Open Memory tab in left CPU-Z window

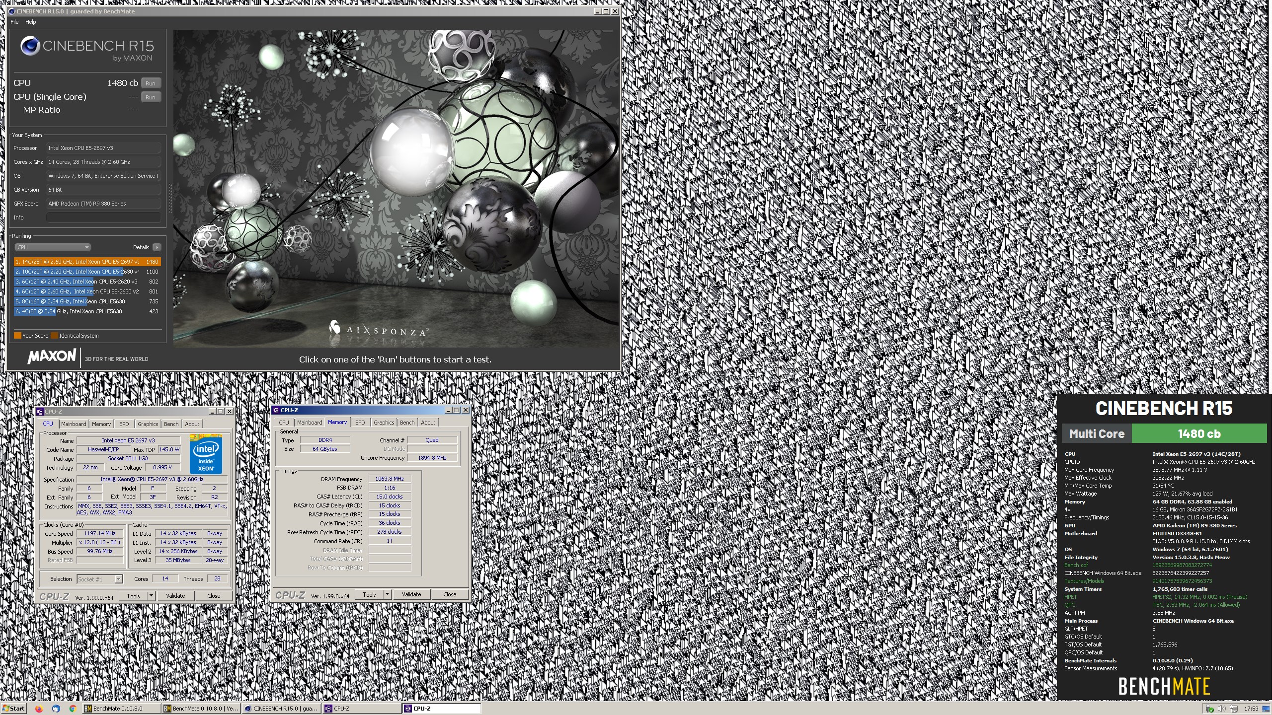(101, 424)
